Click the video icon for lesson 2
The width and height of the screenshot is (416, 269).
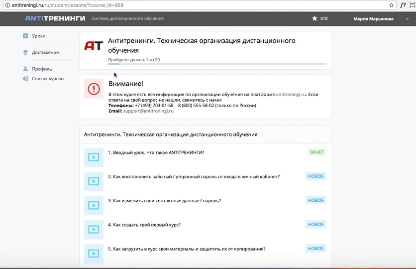tap(94, 181)
